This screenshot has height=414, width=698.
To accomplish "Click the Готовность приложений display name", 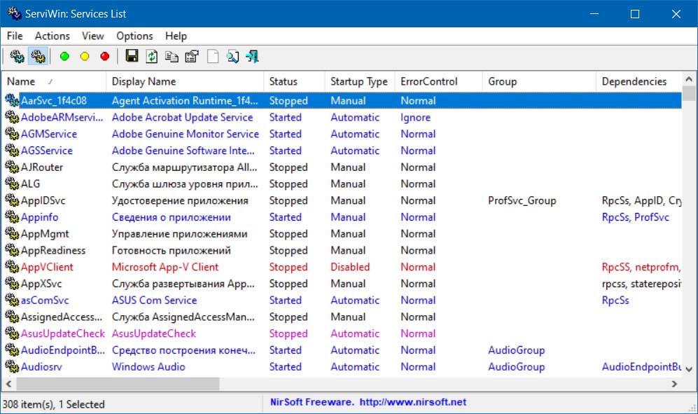I will tap(172, 251).
